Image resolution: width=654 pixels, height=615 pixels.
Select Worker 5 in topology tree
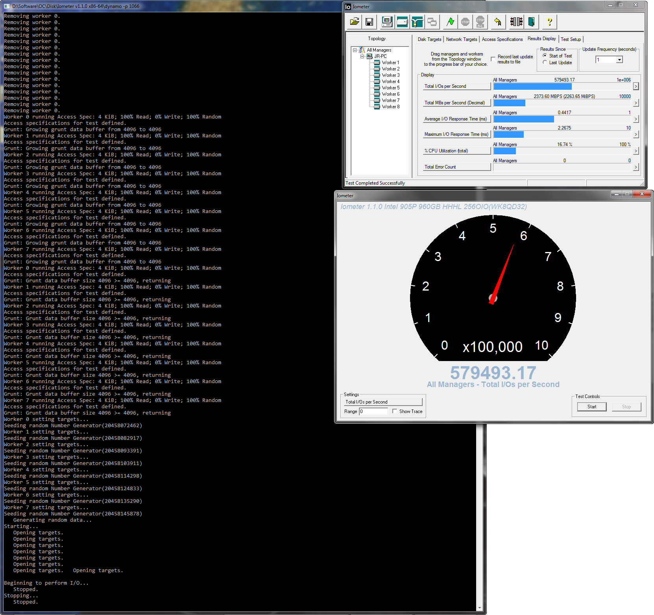390,88
